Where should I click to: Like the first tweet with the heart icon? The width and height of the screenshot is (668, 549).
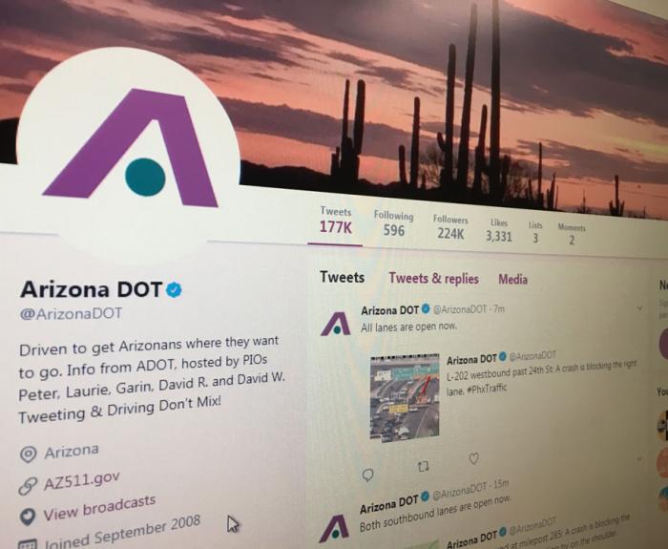coord(473,458)
